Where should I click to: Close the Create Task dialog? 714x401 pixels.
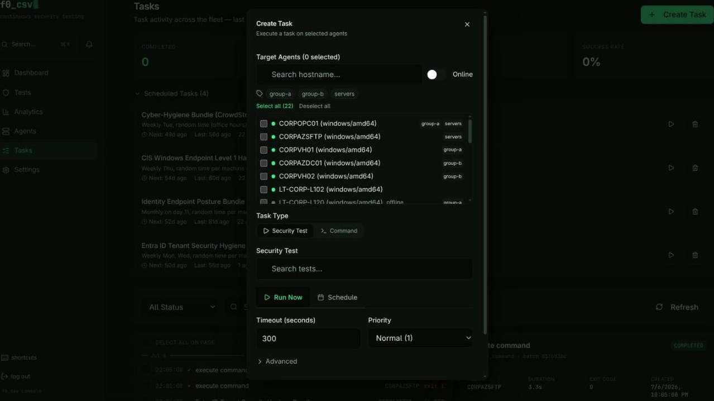[467, 25]
